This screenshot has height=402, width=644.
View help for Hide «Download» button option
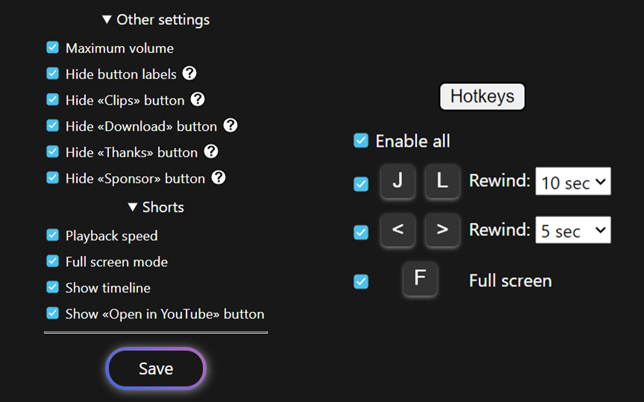tap(230, 126)
